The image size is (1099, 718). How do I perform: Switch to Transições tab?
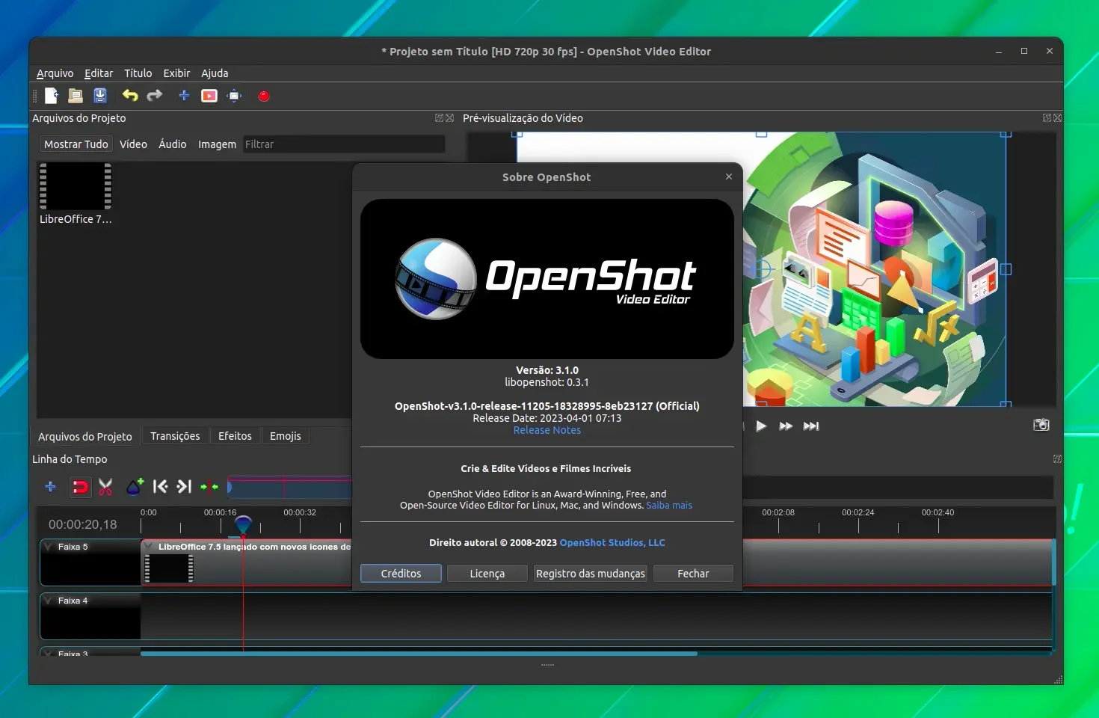[175, 436]
